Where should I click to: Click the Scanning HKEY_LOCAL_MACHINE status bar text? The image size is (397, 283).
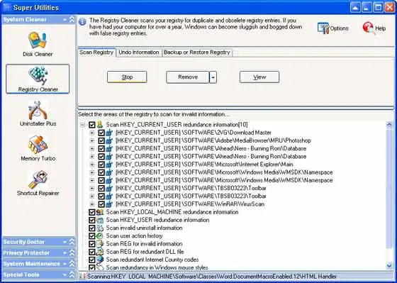click(212, 276)
